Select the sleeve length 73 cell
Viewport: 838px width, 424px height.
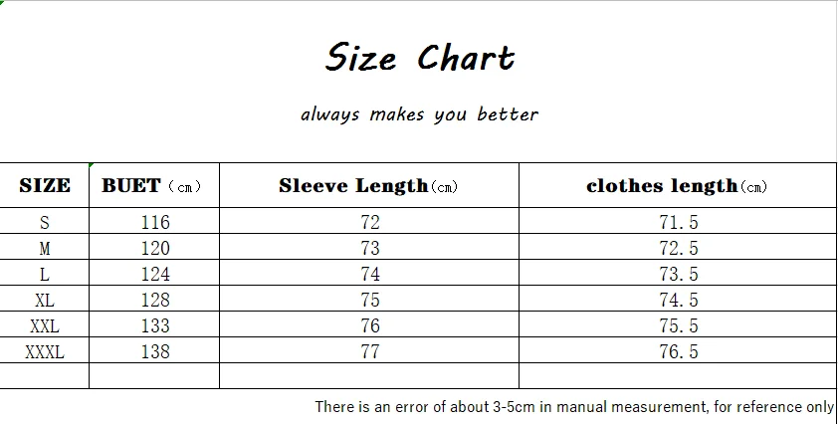(369, 248)
